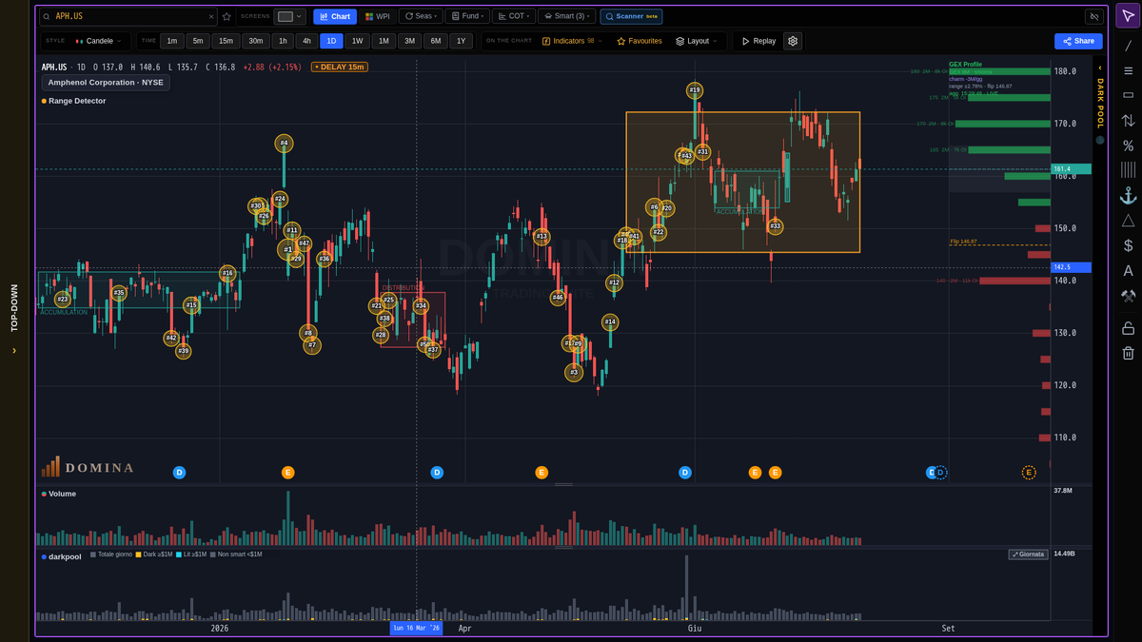
Task: Open the Indicators 98 dropdown
Action: click(572, 41)
